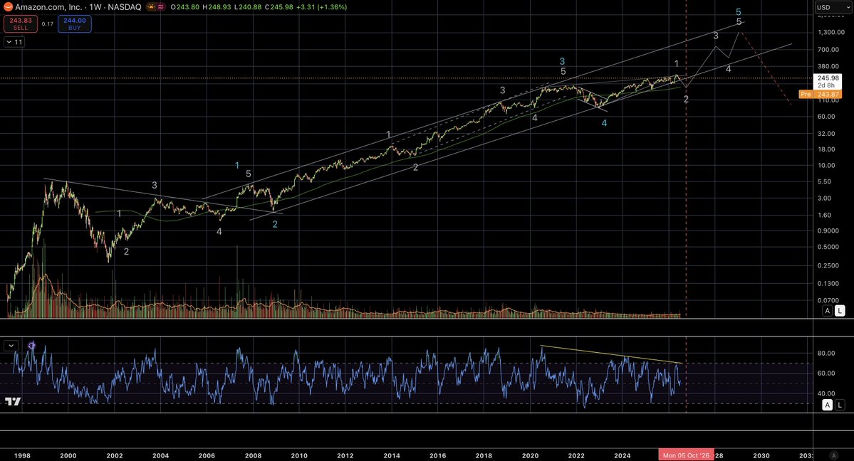Click the close value C245.98
Image resolution: width=854 pixels, height=461 pixels.
coord(279,7)
